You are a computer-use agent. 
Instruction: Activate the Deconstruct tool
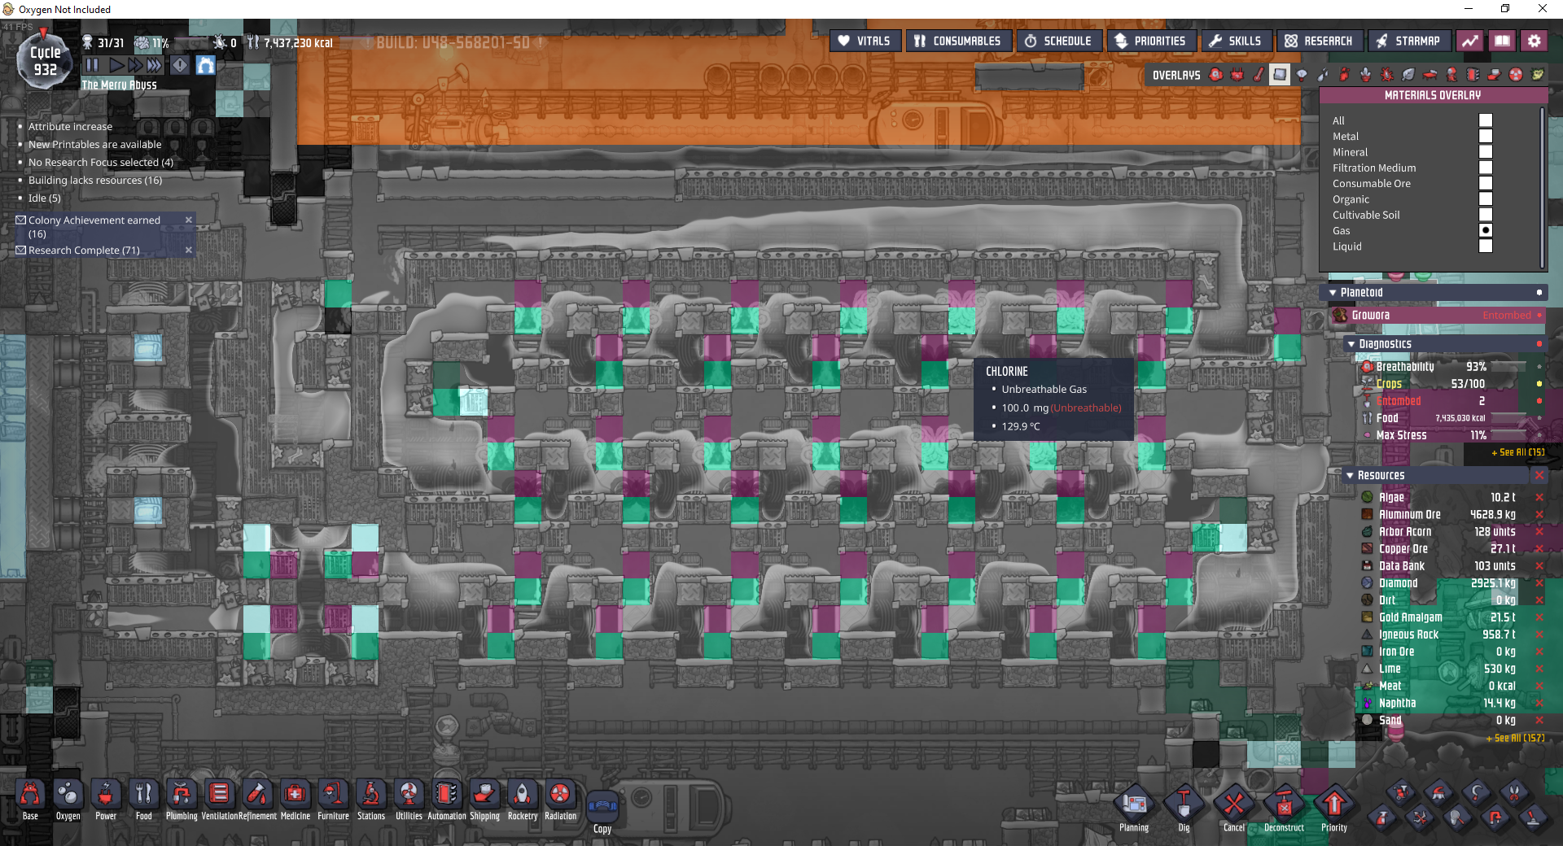click(x=1284, y=807)
